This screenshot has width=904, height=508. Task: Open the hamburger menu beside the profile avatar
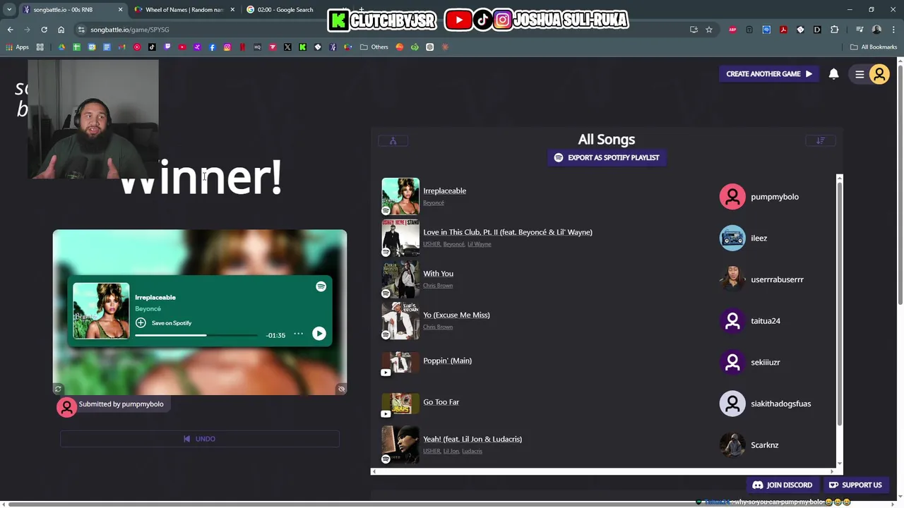click(x=860, y=74)
